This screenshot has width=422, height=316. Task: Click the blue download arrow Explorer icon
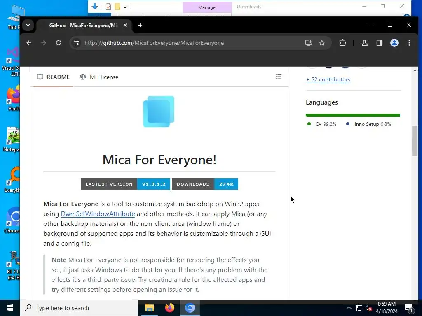pos(95,6)
